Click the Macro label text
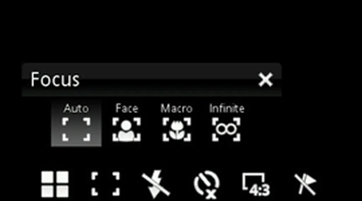The image size is (362, 201). [177, 108]
